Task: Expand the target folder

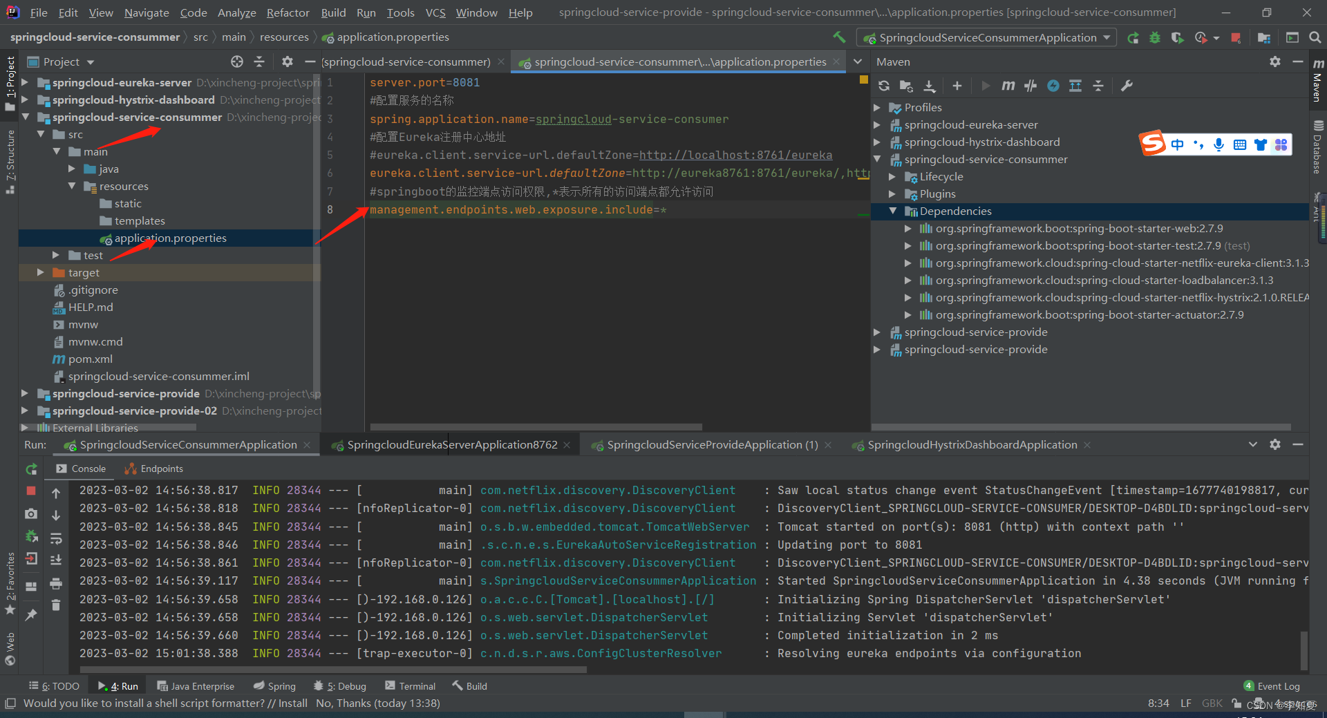Action: coord(41,272)
